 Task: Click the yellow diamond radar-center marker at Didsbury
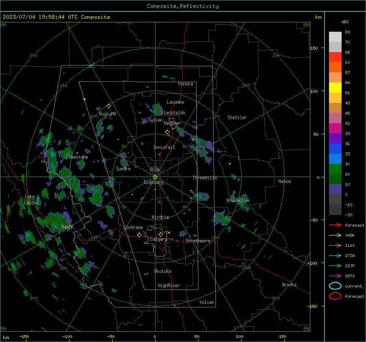click(x=155, y=177)
